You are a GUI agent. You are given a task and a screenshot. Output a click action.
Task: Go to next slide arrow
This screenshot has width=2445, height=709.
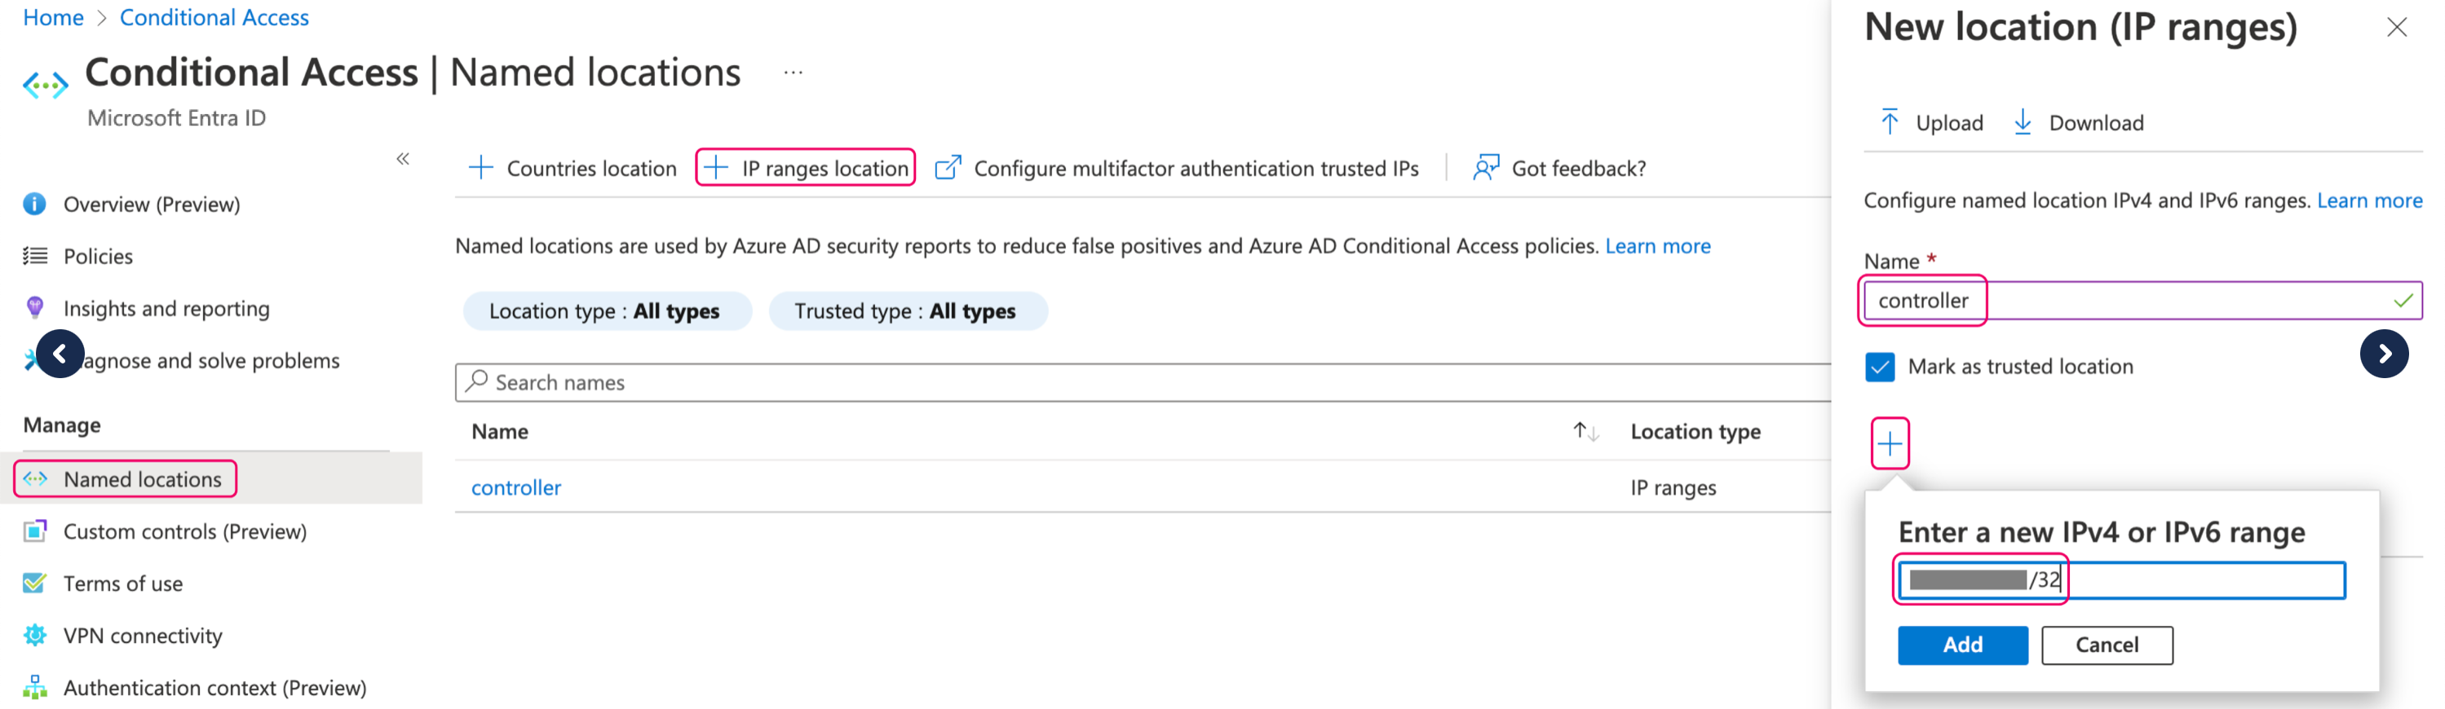point(2383,354)
